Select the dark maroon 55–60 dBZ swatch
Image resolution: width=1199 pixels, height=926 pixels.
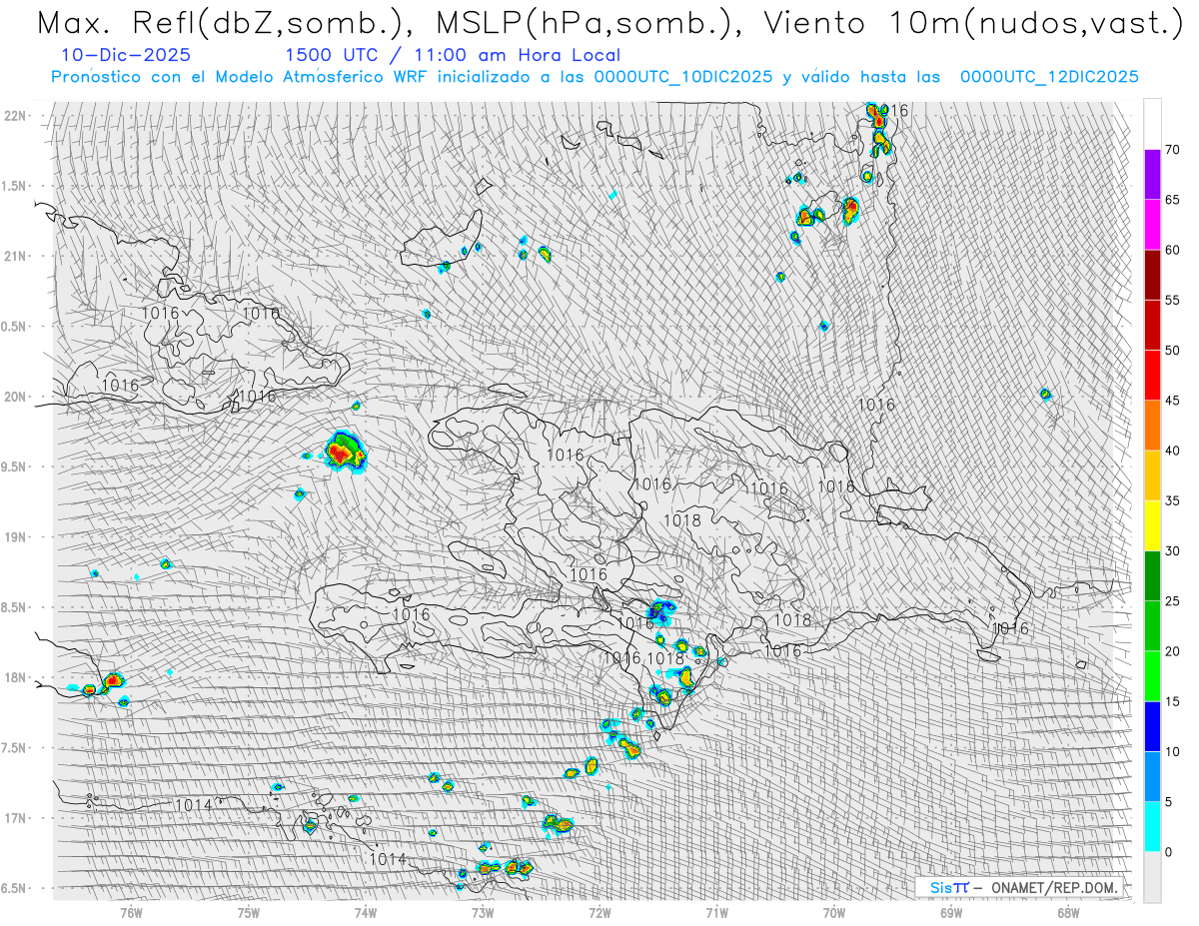(x=1152, y=275)
